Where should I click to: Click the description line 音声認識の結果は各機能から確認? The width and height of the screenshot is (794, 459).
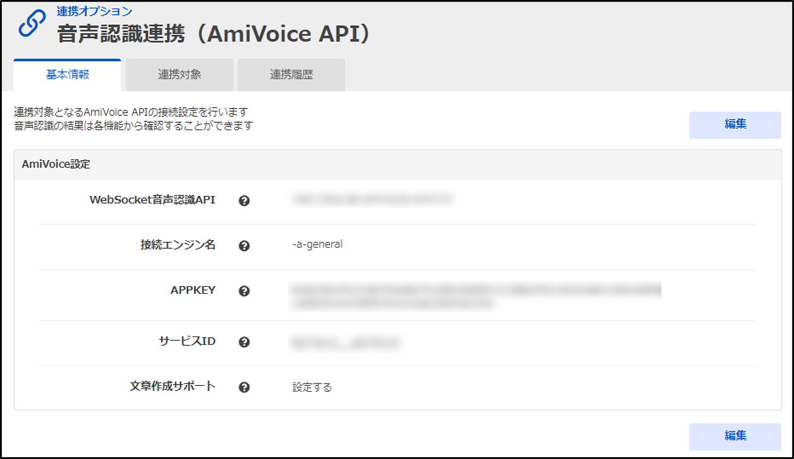click(134, 126)
